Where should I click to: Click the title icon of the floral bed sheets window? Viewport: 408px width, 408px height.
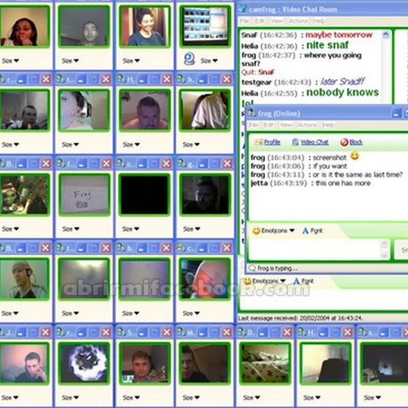tap(241, 332)
